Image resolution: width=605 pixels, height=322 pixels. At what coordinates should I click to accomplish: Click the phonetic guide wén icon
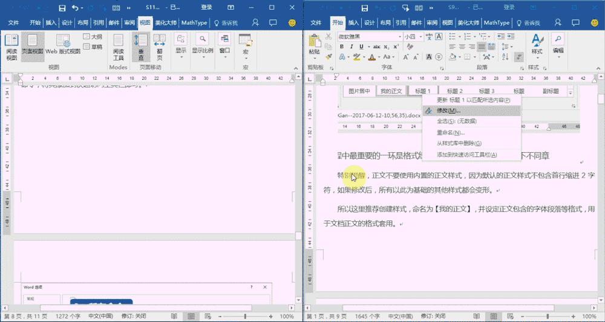tap(429, 37)
